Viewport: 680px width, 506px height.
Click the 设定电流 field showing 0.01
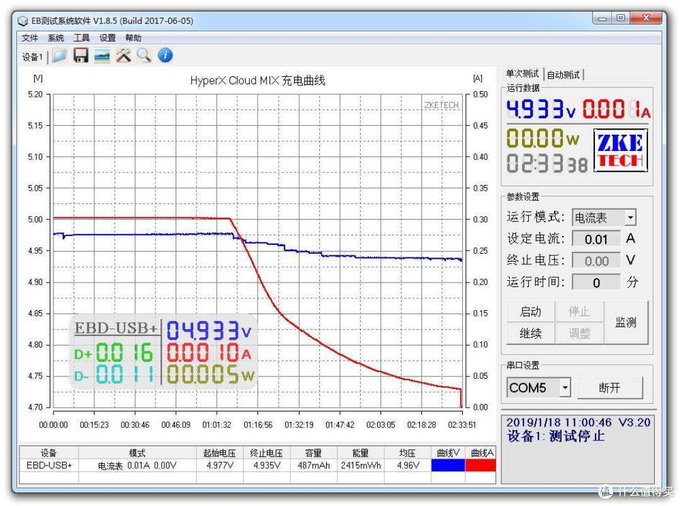point(596,239)
